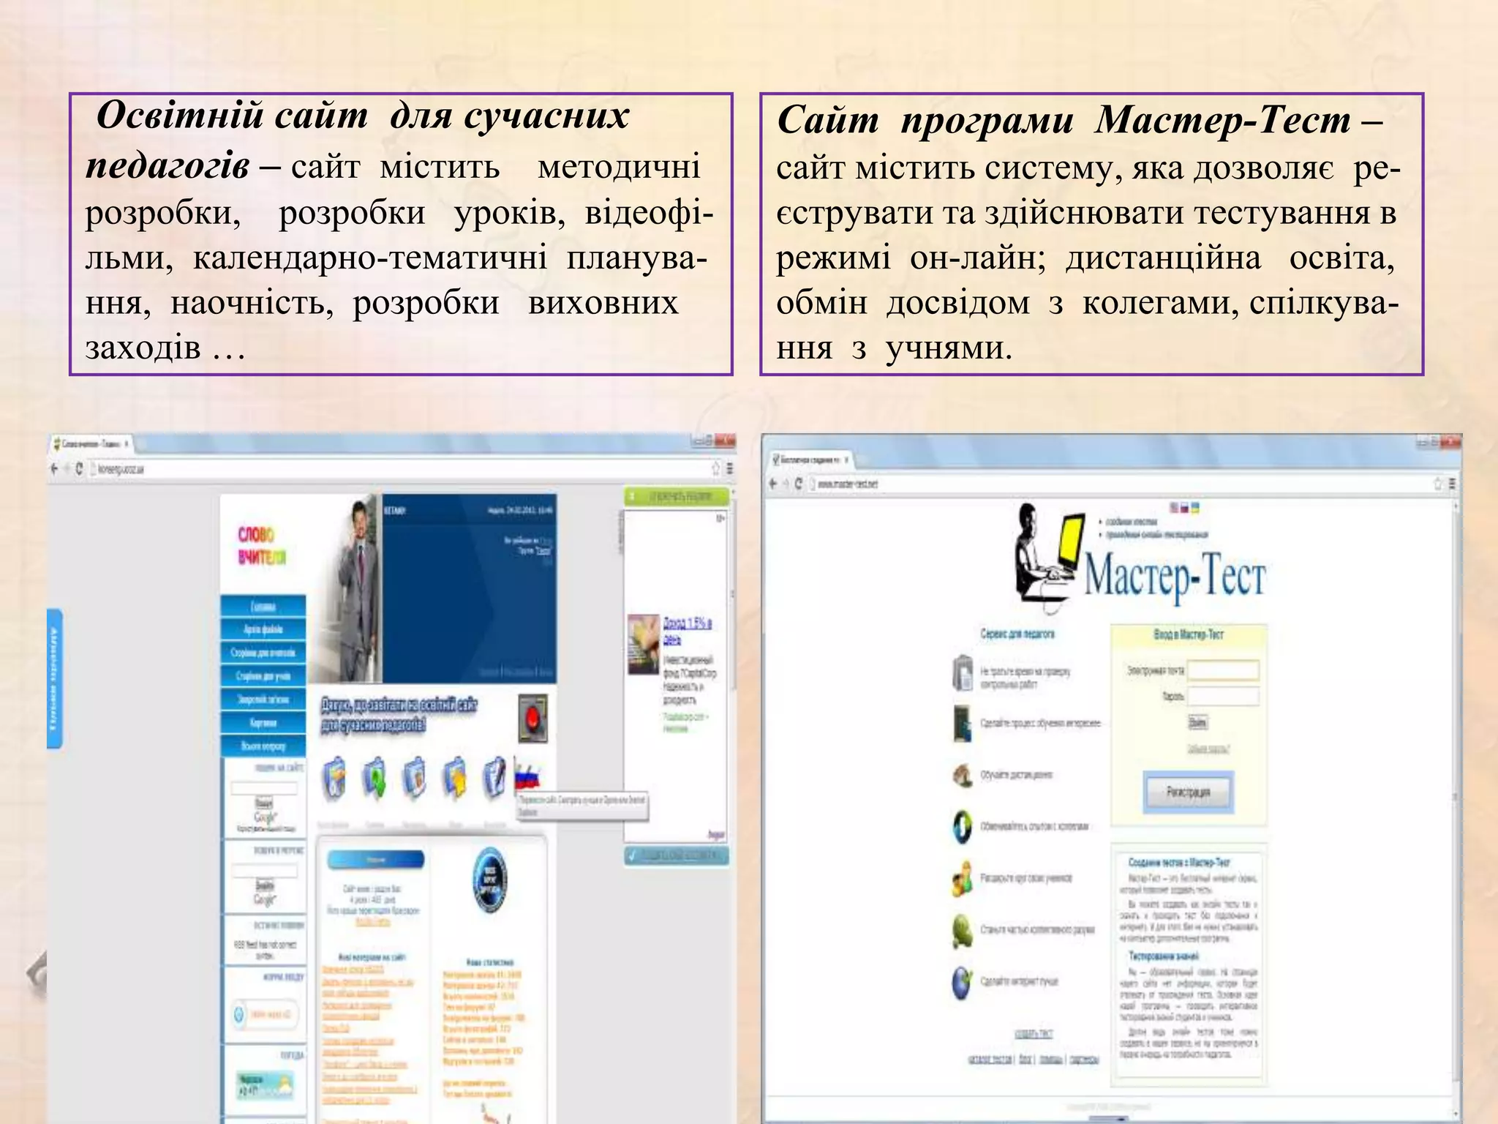Image resolution: width=1498 pixels, height=1124 pixels.
Task: Click third blue folder icon on teacher site
Action: click(415, 777)
